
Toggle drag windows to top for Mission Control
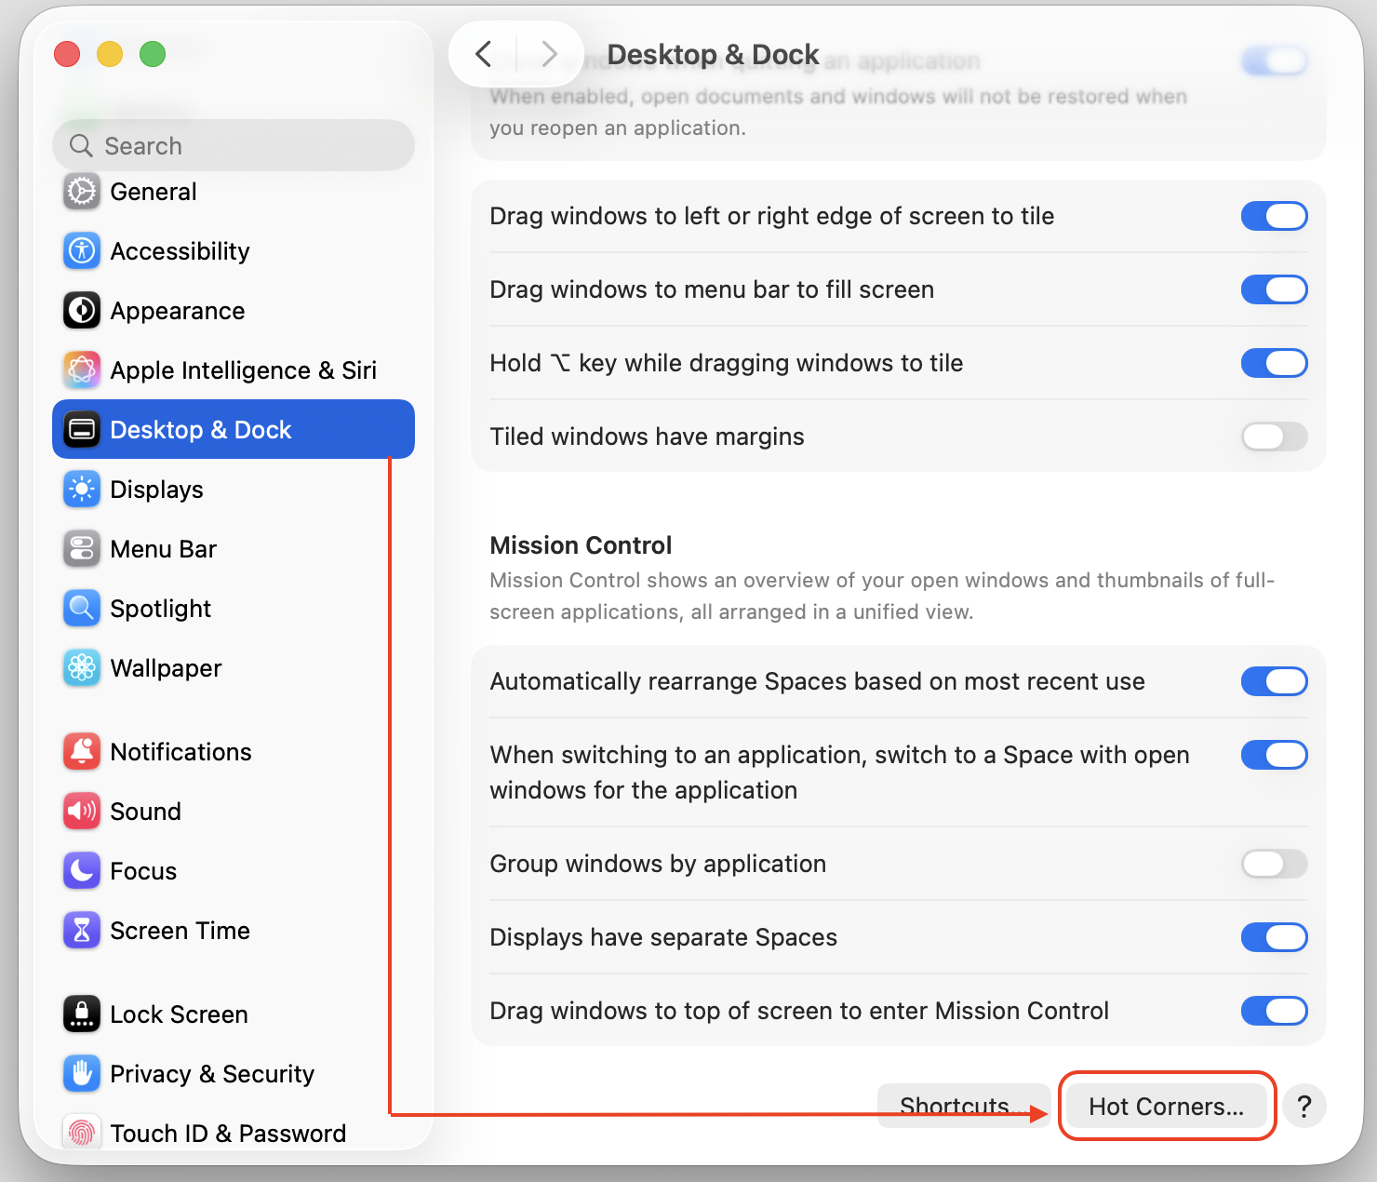click(x=1275, y=1011)
